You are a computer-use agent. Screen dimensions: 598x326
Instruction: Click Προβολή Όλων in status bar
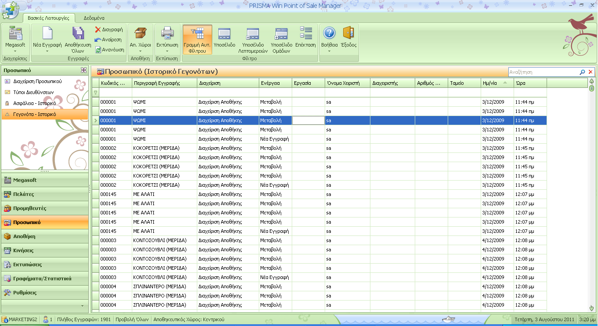(132, 319)
